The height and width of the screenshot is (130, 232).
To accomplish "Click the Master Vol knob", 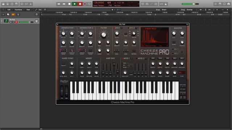I will (x=174, y=34).
